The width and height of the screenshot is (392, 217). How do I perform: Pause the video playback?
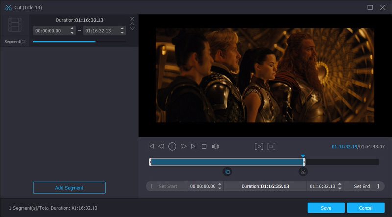[172, 146]
